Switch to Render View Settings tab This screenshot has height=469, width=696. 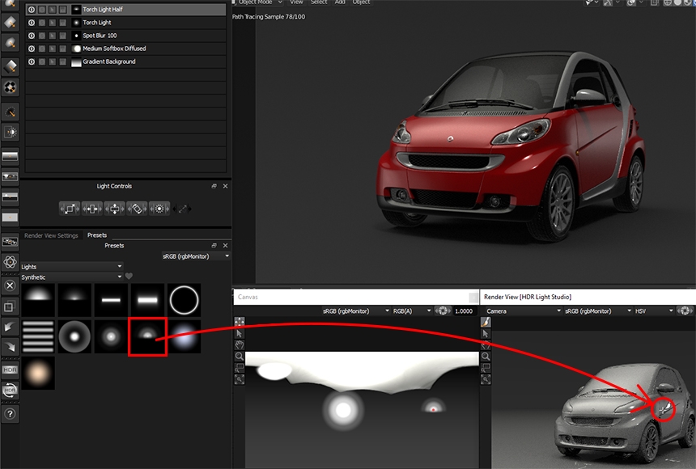click(51, 235)
